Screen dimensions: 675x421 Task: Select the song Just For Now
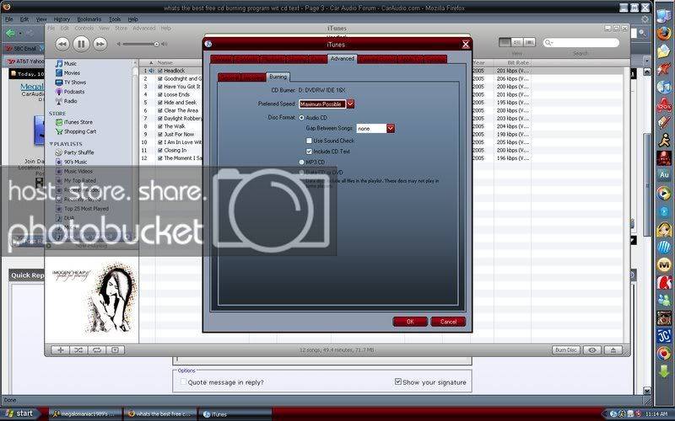click(179, 134)
